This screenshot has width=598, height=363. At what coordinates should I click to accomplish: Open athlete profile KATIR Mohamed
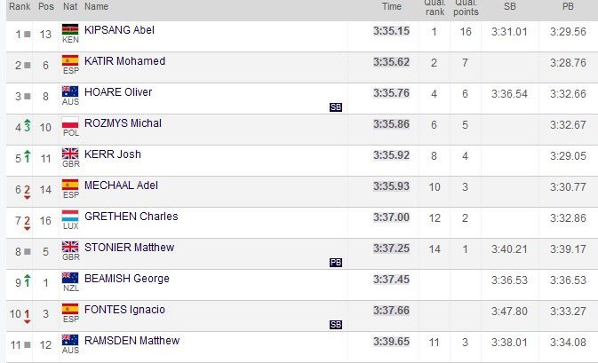[124, 61]
